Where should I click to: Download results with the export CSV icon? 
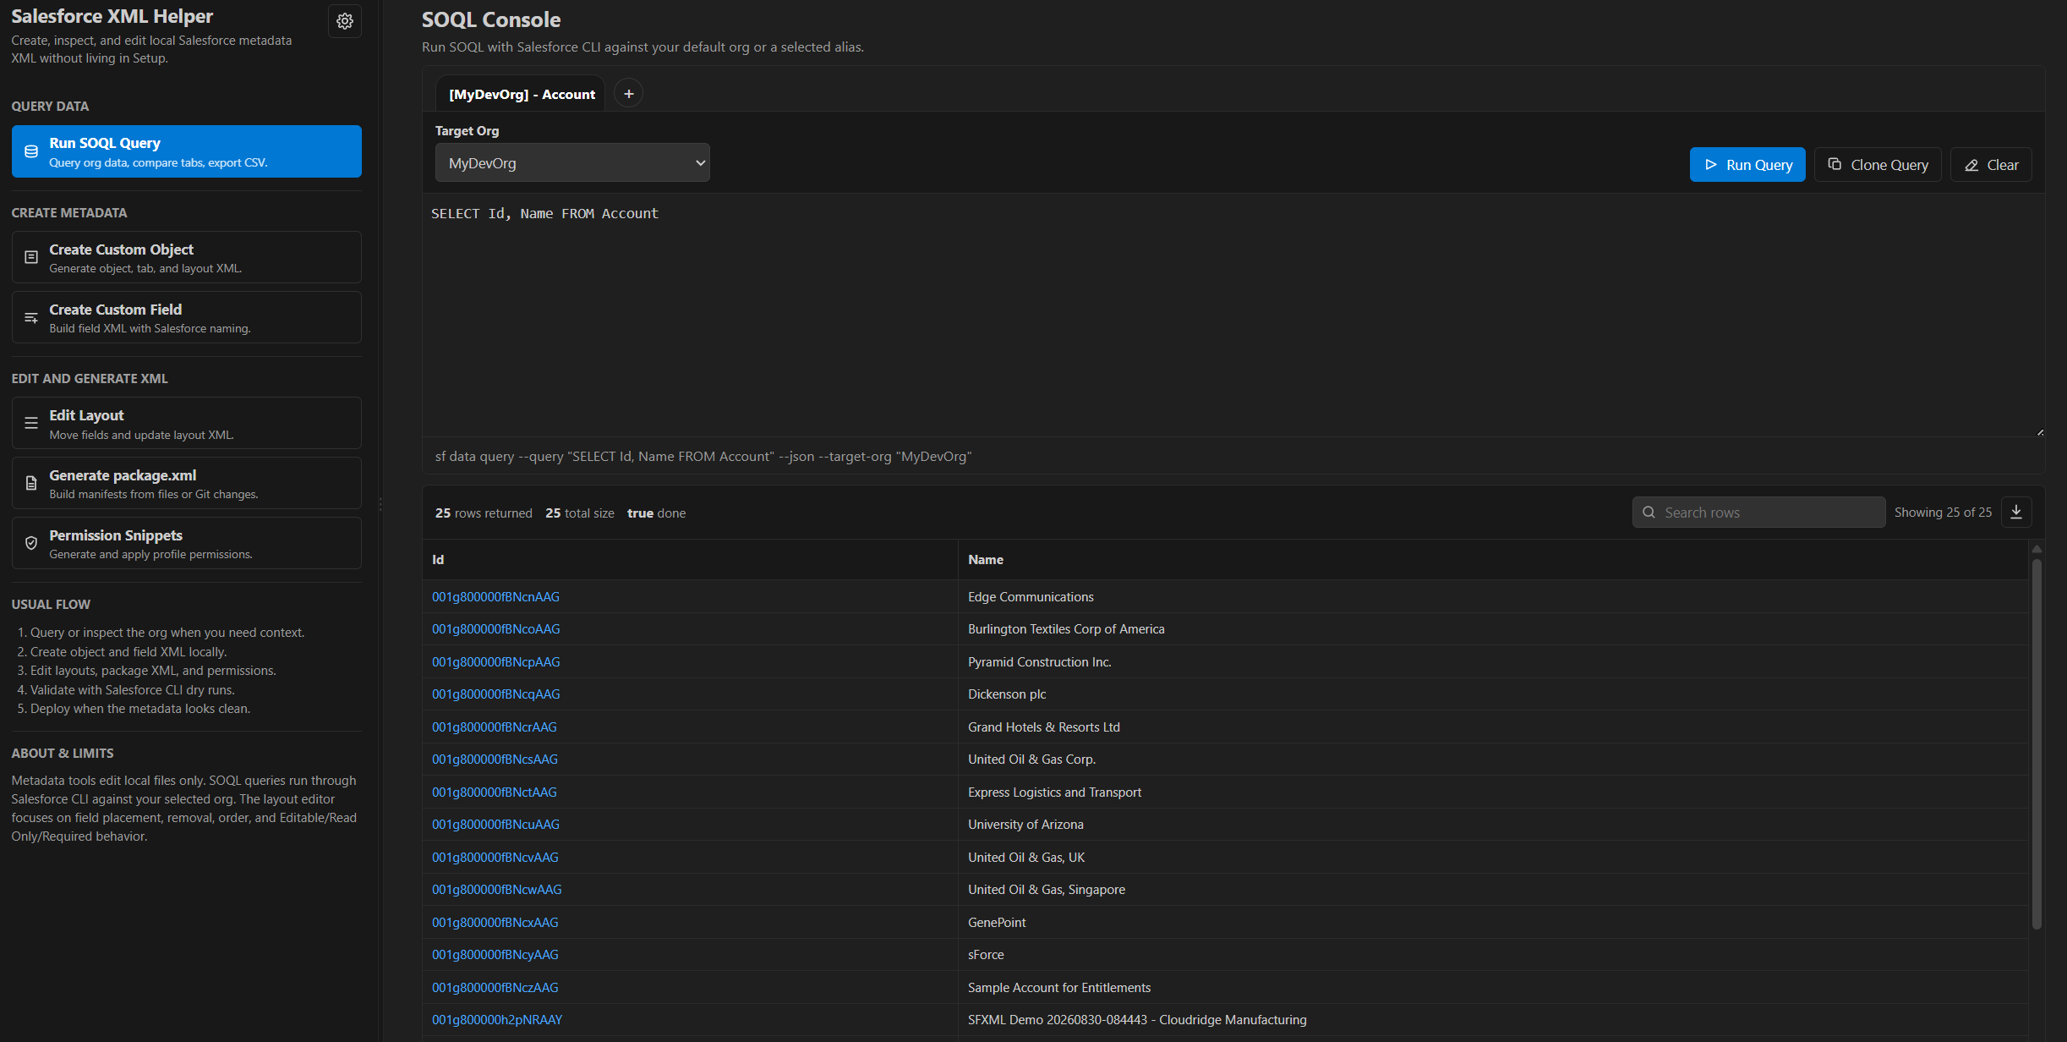coord(2016,513)
